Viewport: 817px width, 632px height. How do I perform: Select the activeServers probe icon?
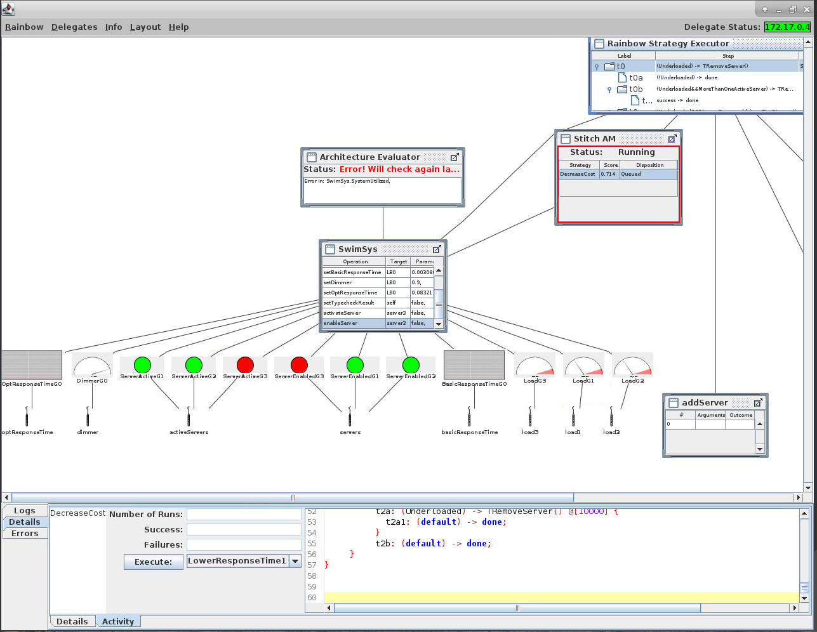click(189, 418)
